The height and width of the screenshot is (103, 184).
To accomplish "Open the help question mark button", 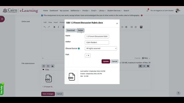I will click(x=178, y=93).
